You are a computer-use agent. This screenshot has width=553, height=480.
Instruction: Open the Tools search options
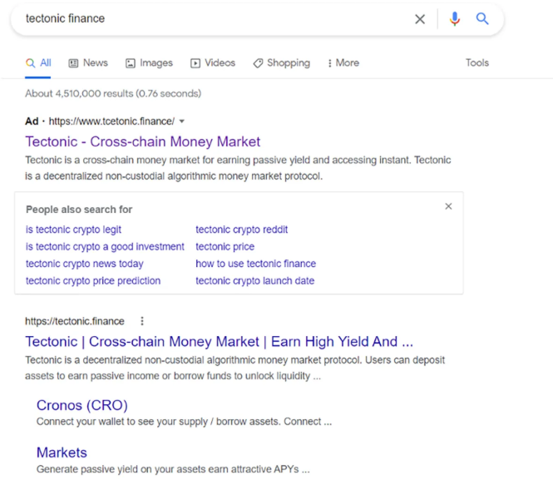coord(477,63)
